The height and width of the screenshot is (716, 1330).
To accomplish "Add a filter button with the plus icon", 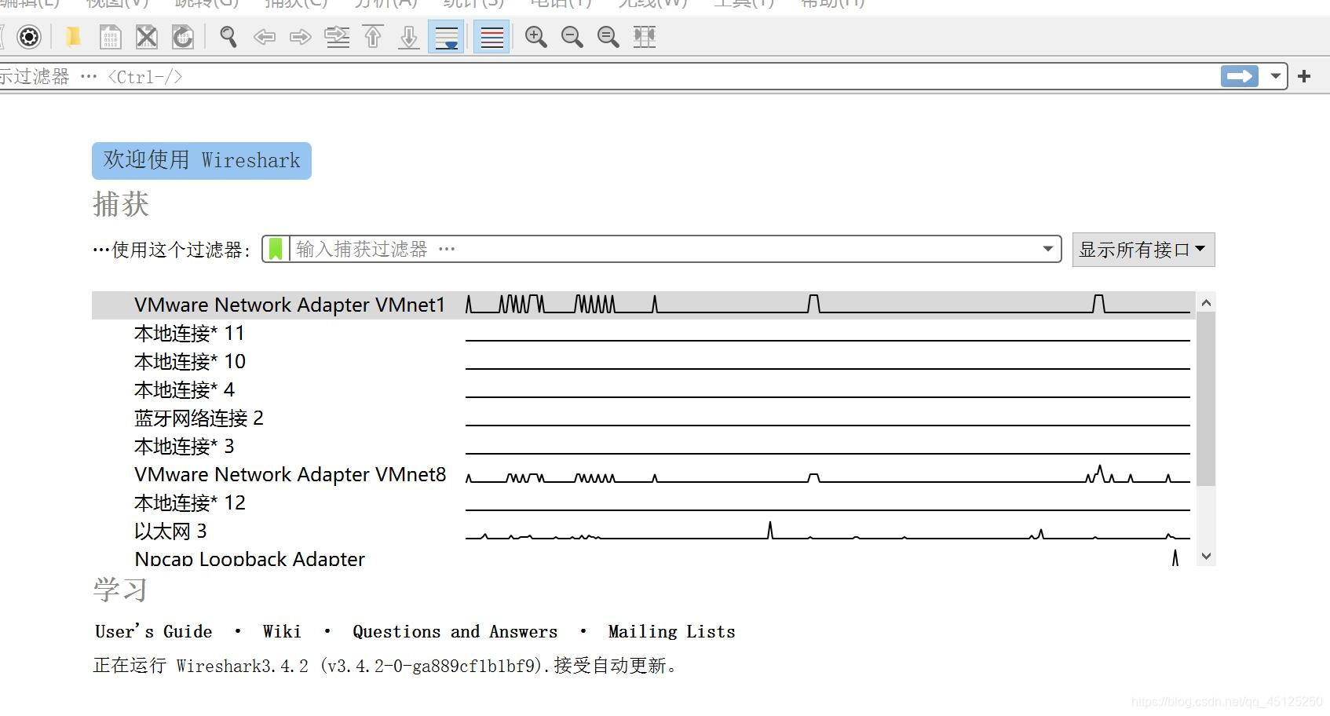I will (1304, 76).
